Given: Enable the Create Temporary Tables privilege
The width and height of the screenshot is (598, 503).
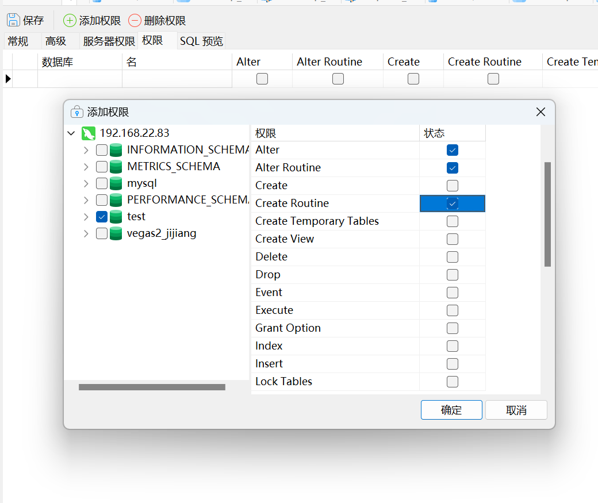Looking at the screenshot, I should coord(453,221).
